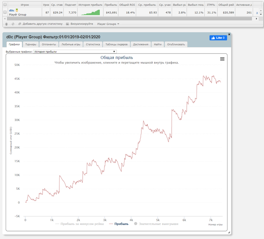This screenshot has width=264, height=239.
Task: Click the refresh statistics icon
Action: pos(13,24)
